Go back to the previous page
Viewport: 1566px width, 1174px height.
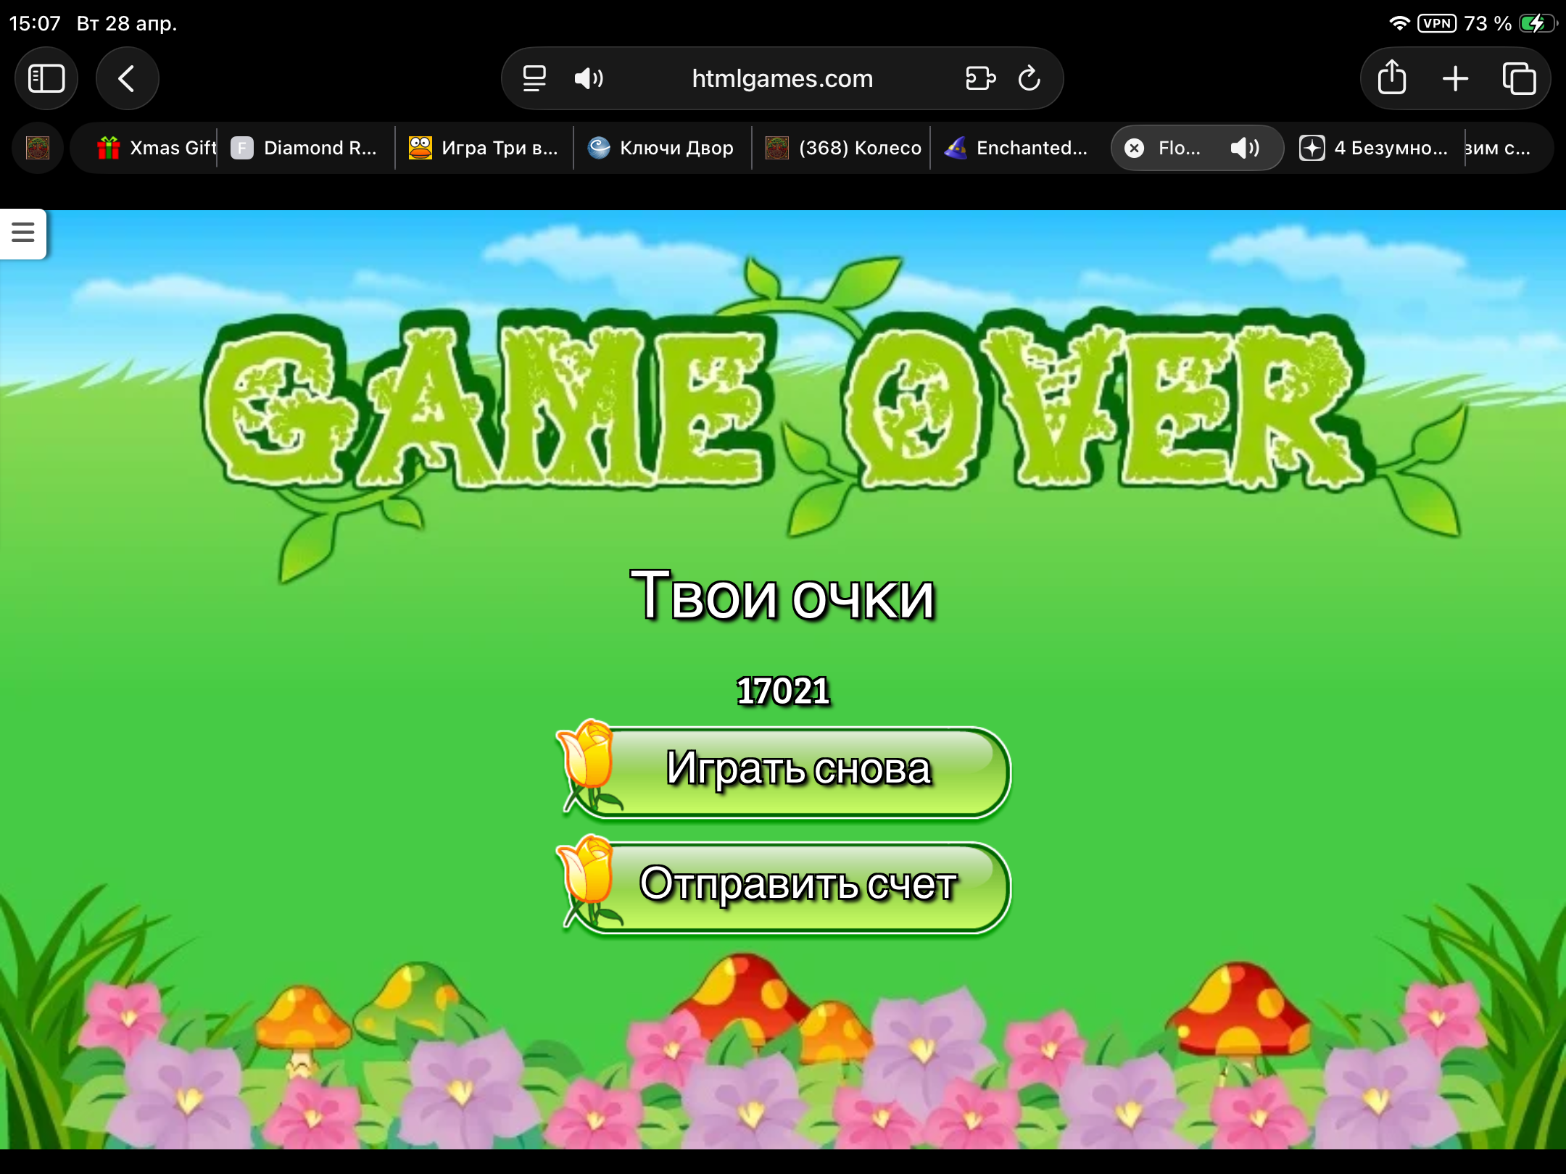point(127,78)
